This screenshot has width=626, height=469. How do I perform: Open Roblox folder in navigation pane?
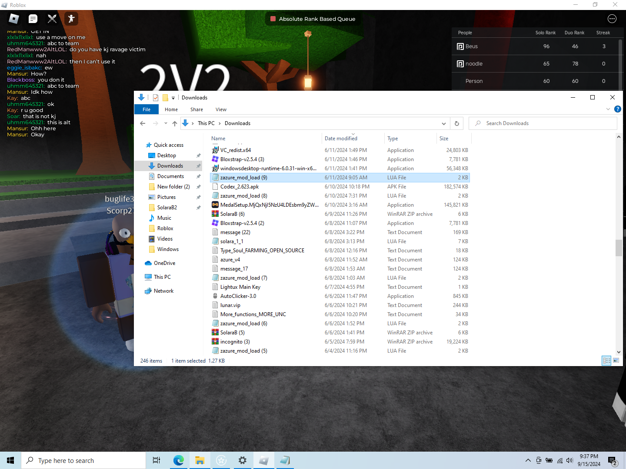pos(165,228)
